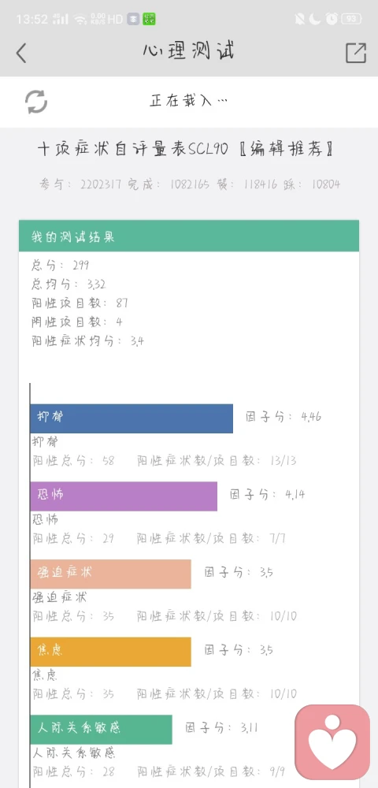Select the purple 恐怖 bar
378x788 pixels.
coord(124,496)
